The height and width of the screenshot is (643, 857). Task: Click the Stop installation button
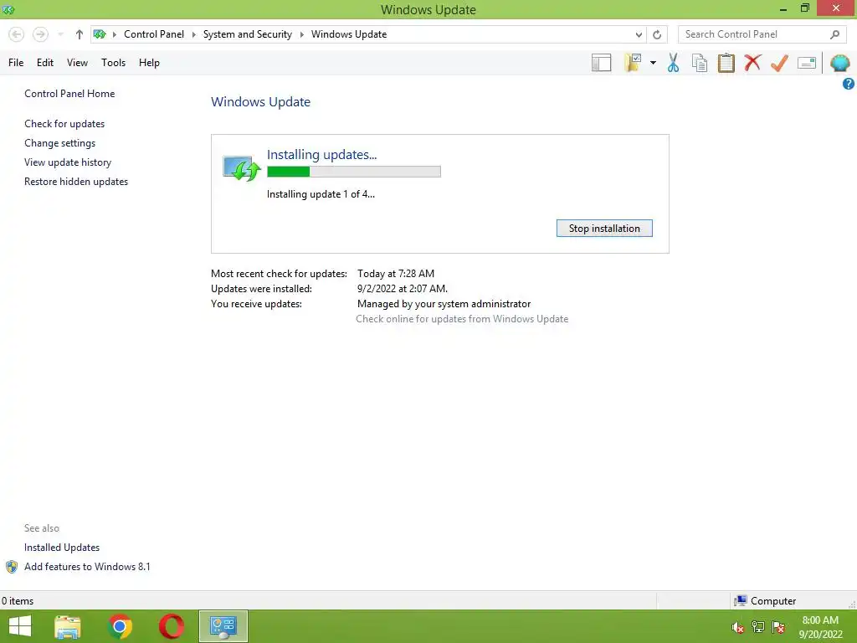click(604, 229)
